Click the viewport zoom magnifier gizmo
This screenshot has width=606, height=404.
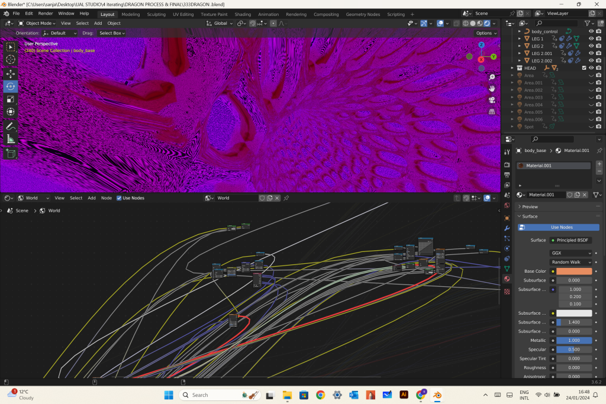tap(492, 77)
